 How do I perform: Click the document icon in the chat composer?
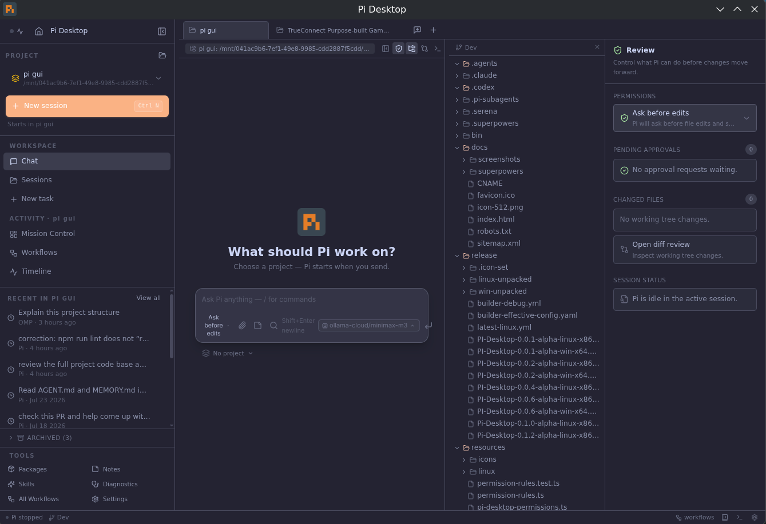258,325
